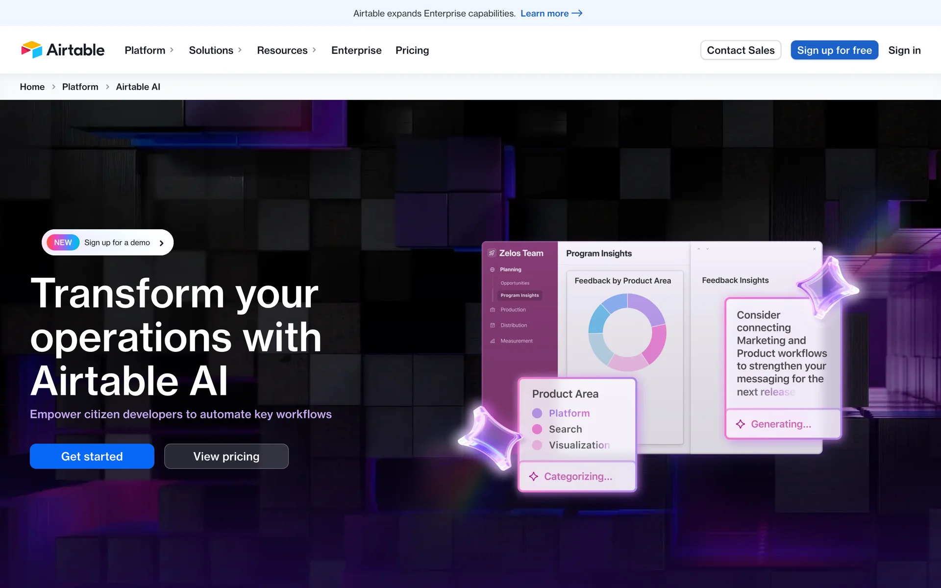Screen dimensions: 941x588
Task: Expand the Solutions navigation menu
Action: pyautogui.click(x=215, y=50)
